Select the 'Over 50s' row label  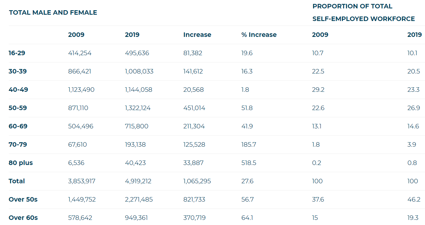[23, 199]
